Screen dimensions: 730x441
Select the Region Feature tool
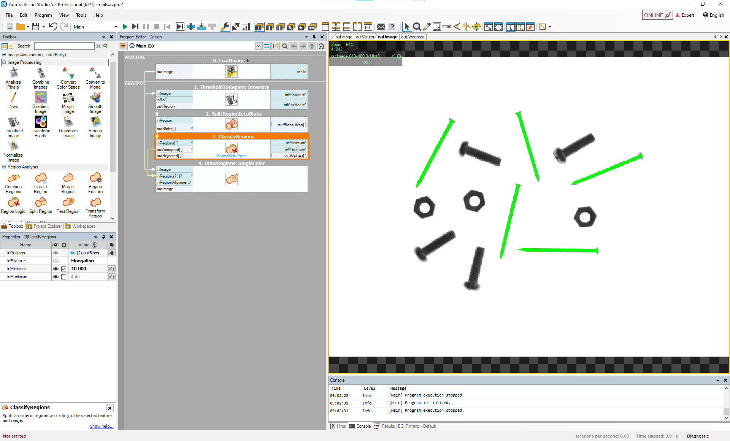point(95,178)
